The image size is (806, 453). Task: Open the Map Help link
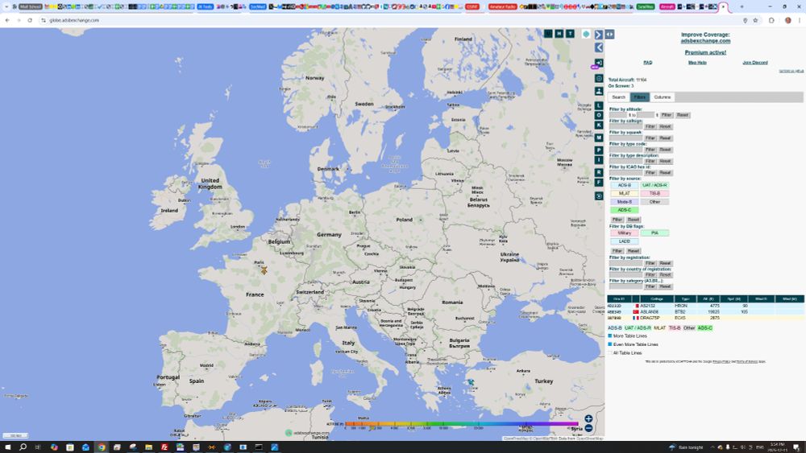697,63
